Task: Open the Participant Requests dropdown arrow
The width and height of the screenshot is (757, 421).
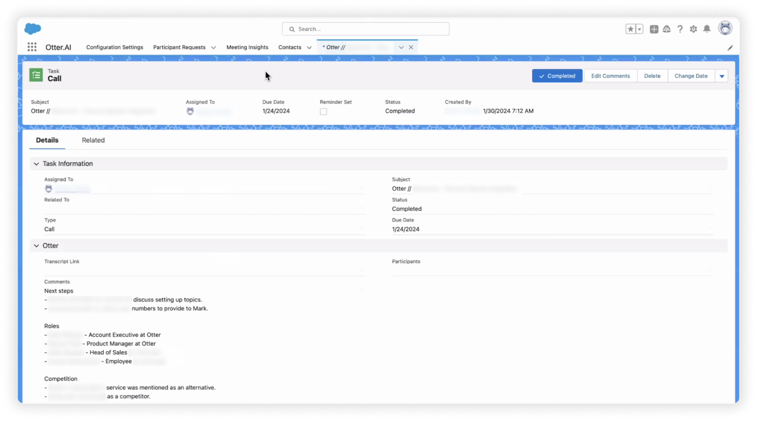Action: (213, 48)
